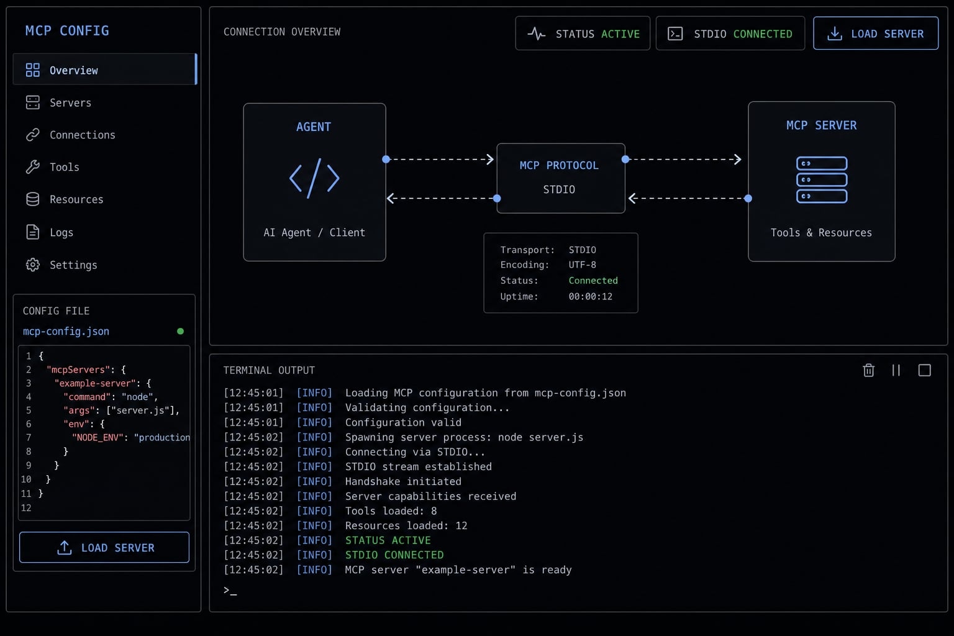This screenshot has height=636, width=954.
Task: Click the Load Server button at top right
Action: click(876, 34)
